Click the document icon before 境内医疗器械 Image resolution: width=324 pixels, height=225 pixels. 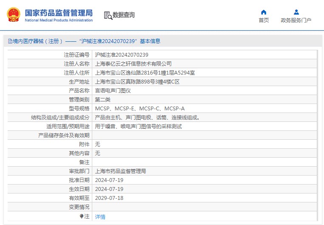click(x=10, y=41)
